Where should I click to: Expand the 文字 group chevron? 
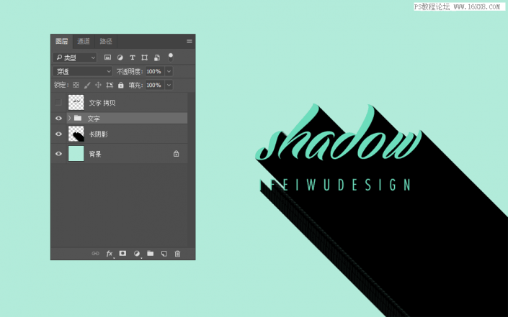69,119
